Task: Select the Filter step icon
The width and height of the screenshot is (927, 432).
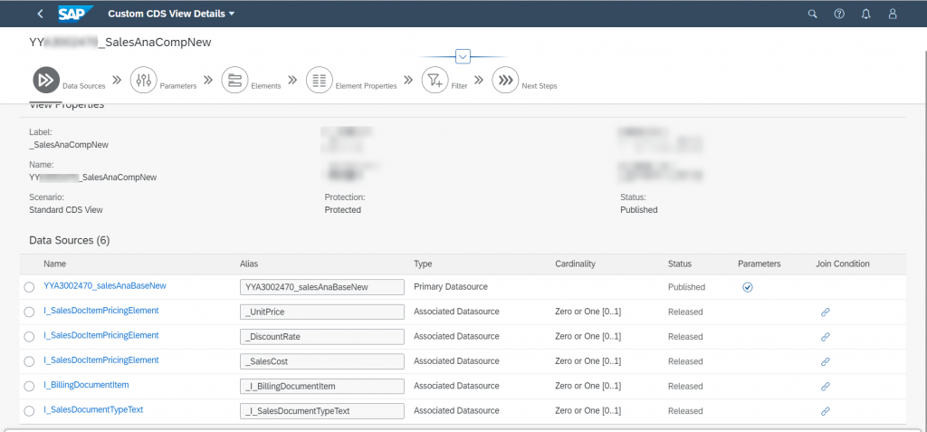Action: pos(435,80)
